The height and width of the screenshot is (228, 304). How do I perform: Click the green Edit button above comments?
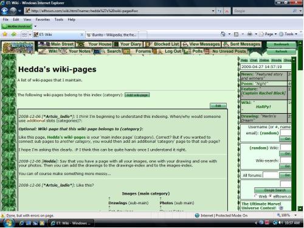pyautogui.click(x=218, y=106)
